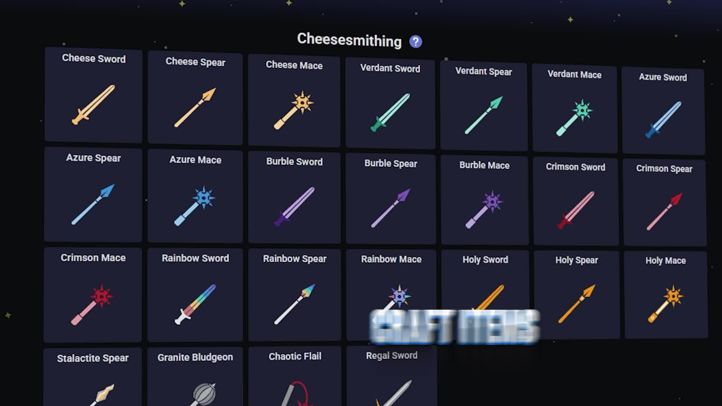Pick the Crimson Spear weapon
This screenshot has height=406, width=722.
[x=664, y=203]
